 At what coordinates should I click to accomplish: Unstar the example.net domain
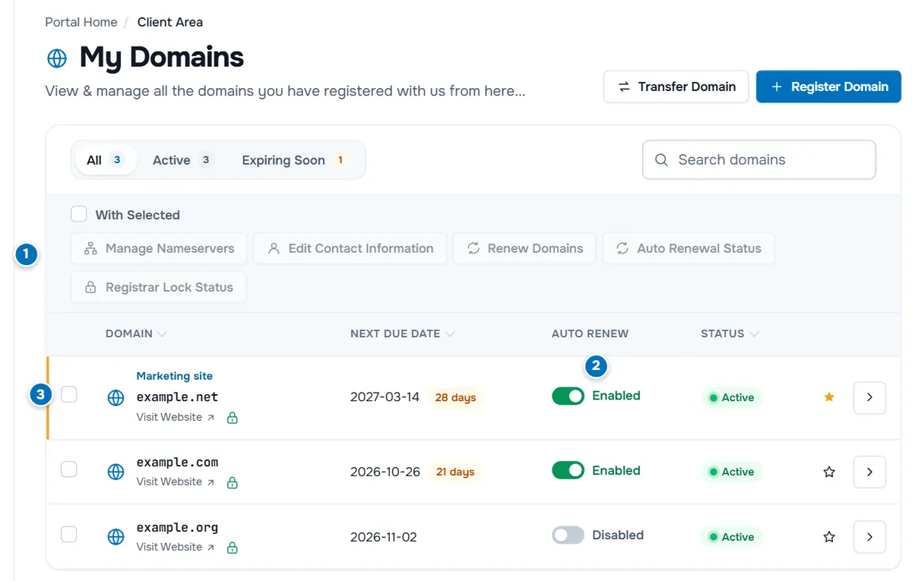click(x=829, y=397)
